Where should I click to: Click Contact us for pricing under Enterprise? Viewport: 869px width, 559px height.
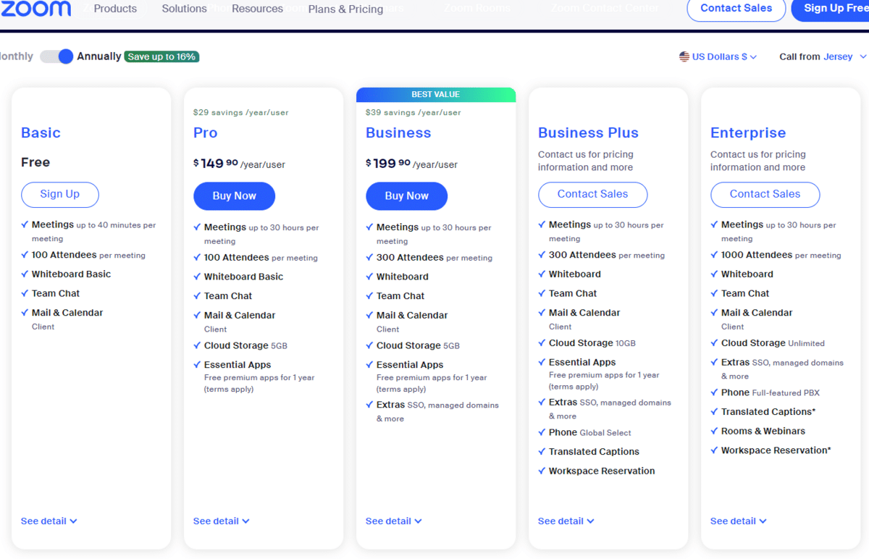point(757,161)
